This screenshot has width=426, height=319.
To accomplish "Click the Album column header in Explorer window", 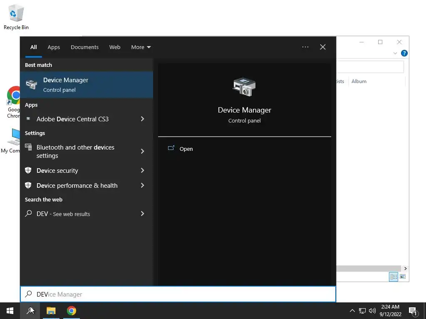I will point(359,81).
